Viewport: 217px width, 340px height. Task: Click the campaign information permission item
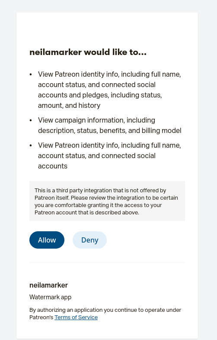(x=110, y=125)
